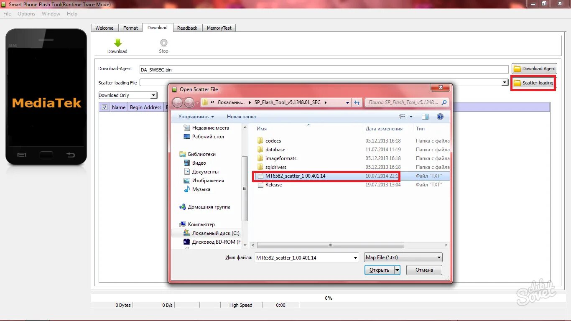Select the Изображения library
The image size is (571, 321).
coord(204,181)
